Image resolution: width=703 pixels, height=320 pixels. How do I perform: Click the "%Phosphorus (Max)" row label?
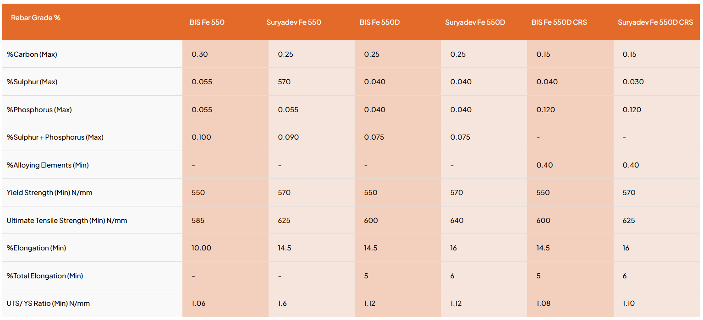[x=39, y=110]
